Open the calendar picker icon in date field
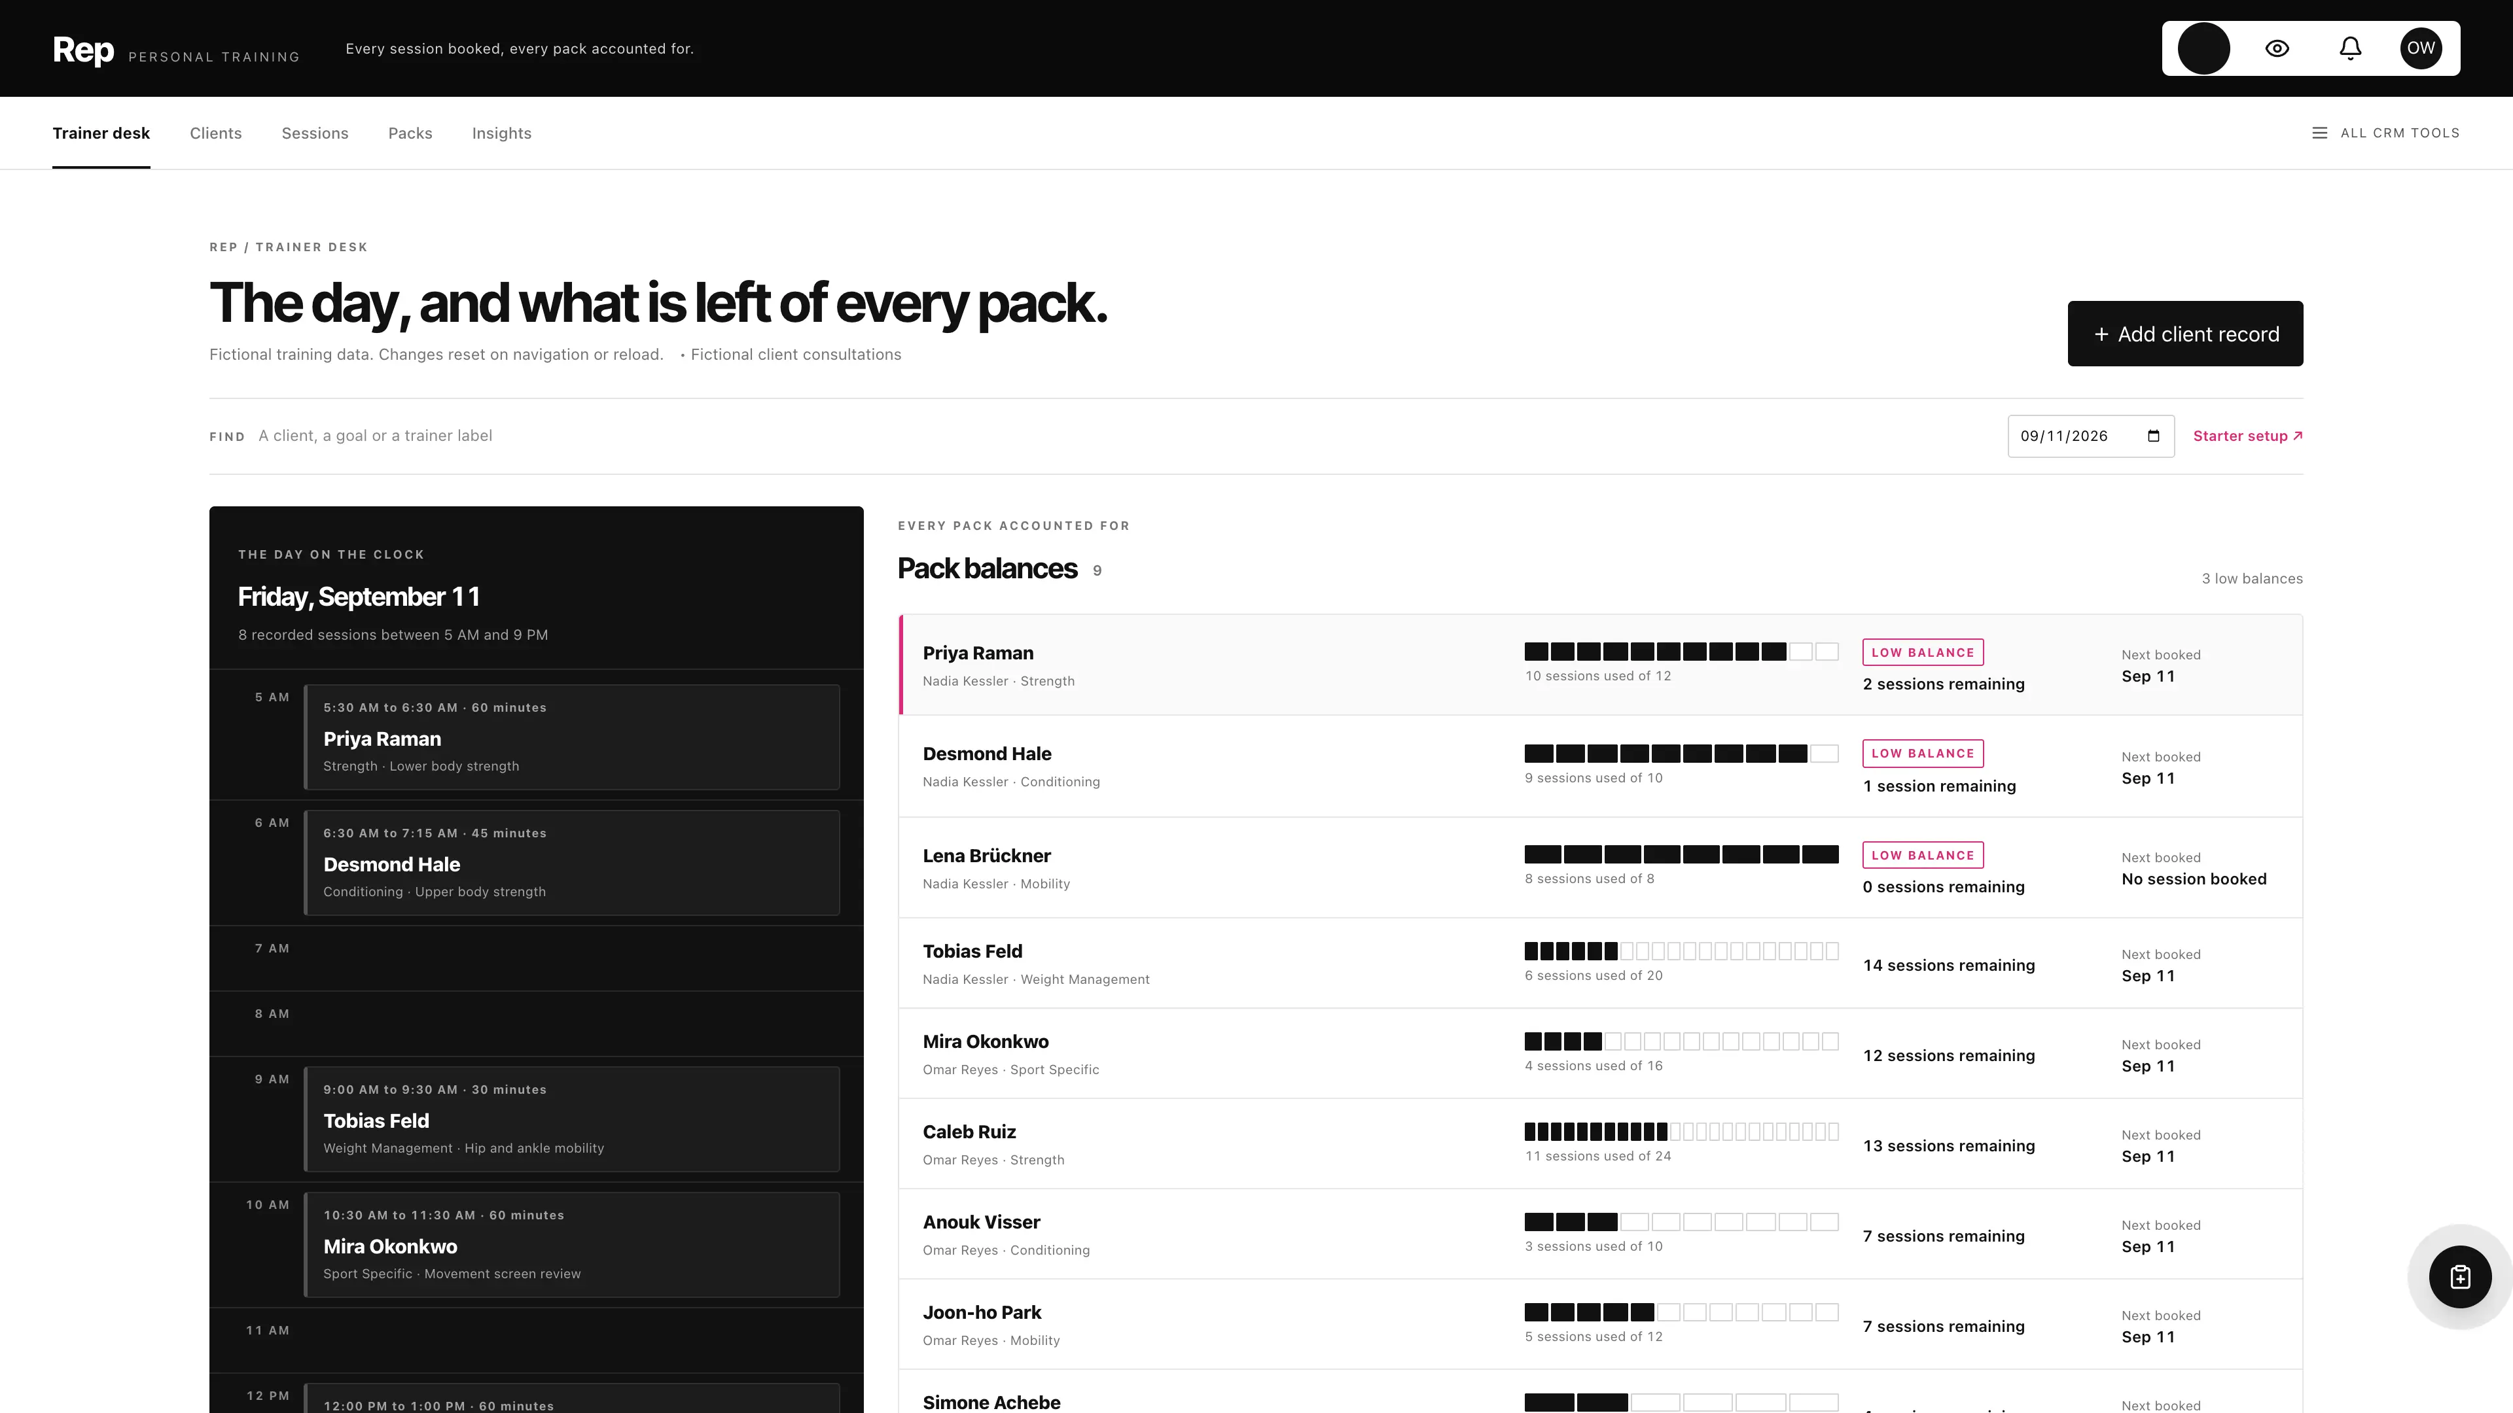This screenshot has width=2513, height=1413. (x=2153, y=436)
